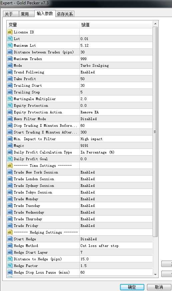Click the License ID string icon

click(10, 32)
